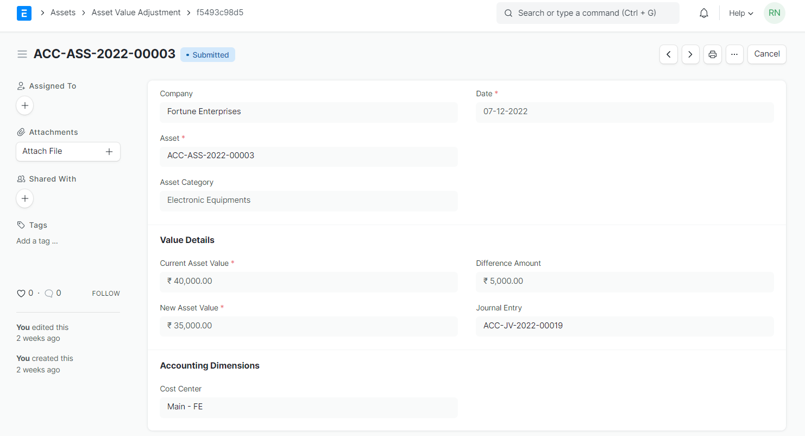Click the Attach File button
Viewport: 805px width, 436px height.
[68, 152]
